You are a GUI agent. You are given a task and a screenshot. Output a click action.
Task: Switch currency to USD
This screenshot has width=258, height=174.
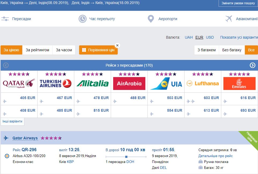click(210, 37)
